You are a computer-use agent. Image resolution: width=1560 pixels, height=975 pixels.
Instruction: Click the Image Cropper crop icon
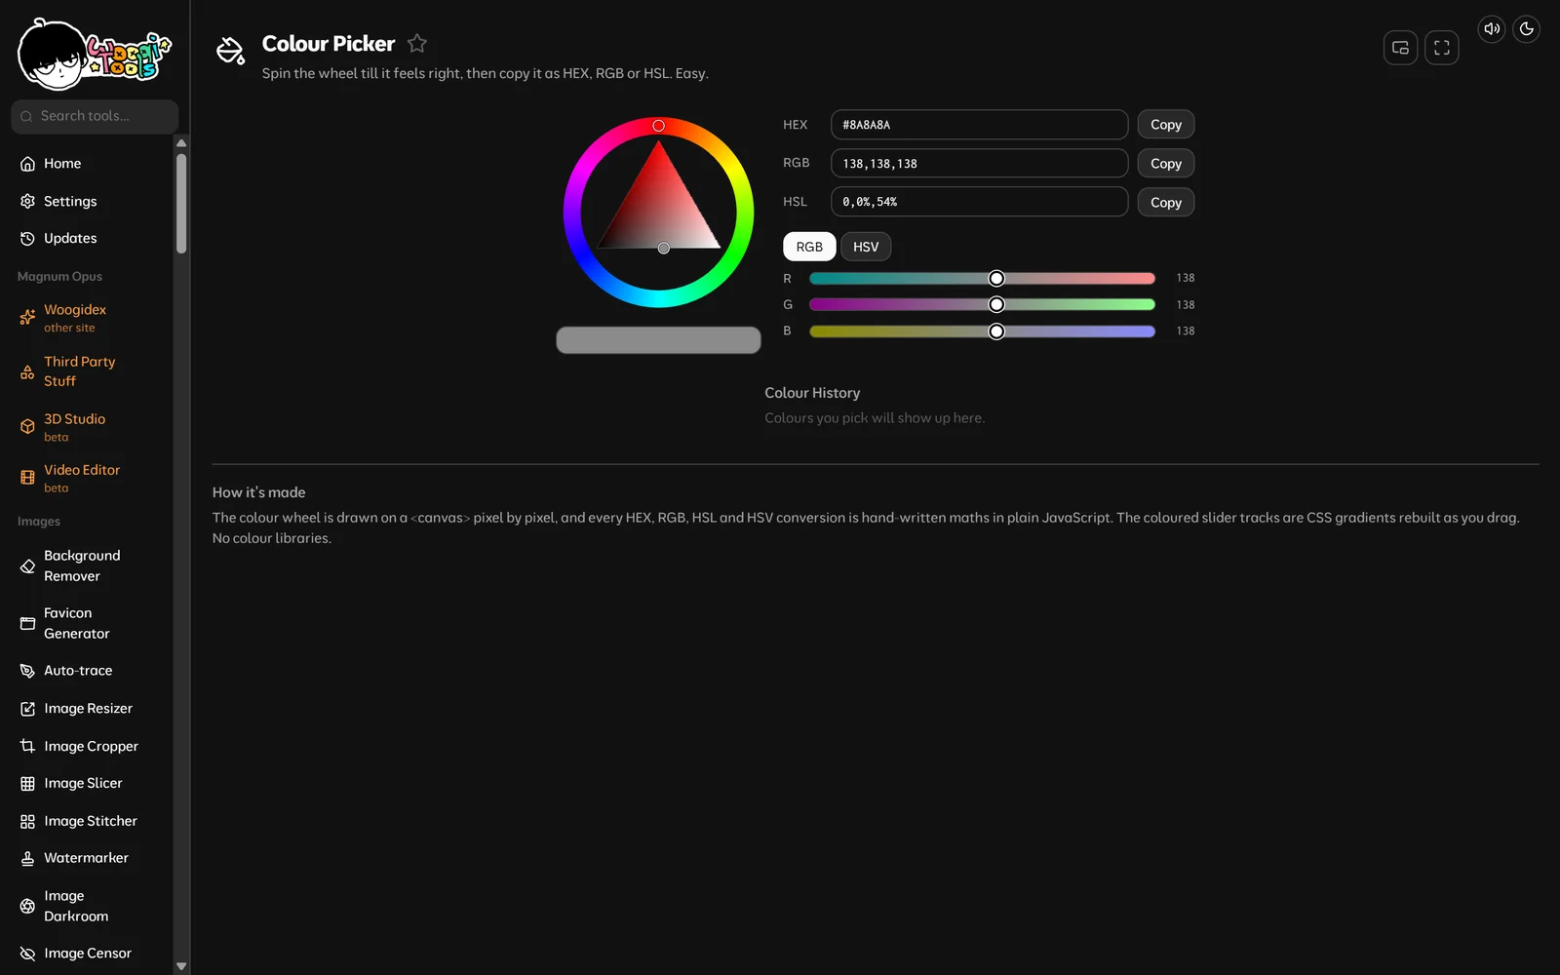(x=27, y=746)
